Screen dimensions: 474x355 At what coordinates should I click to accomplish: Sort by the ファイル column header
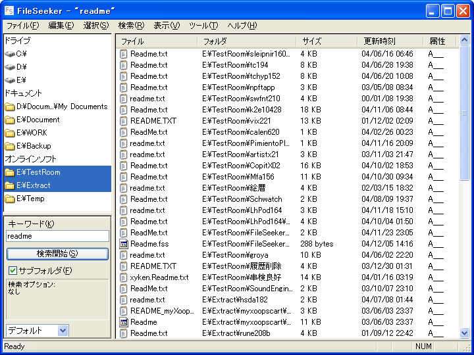pyautogui.click(x=157, y=41)
